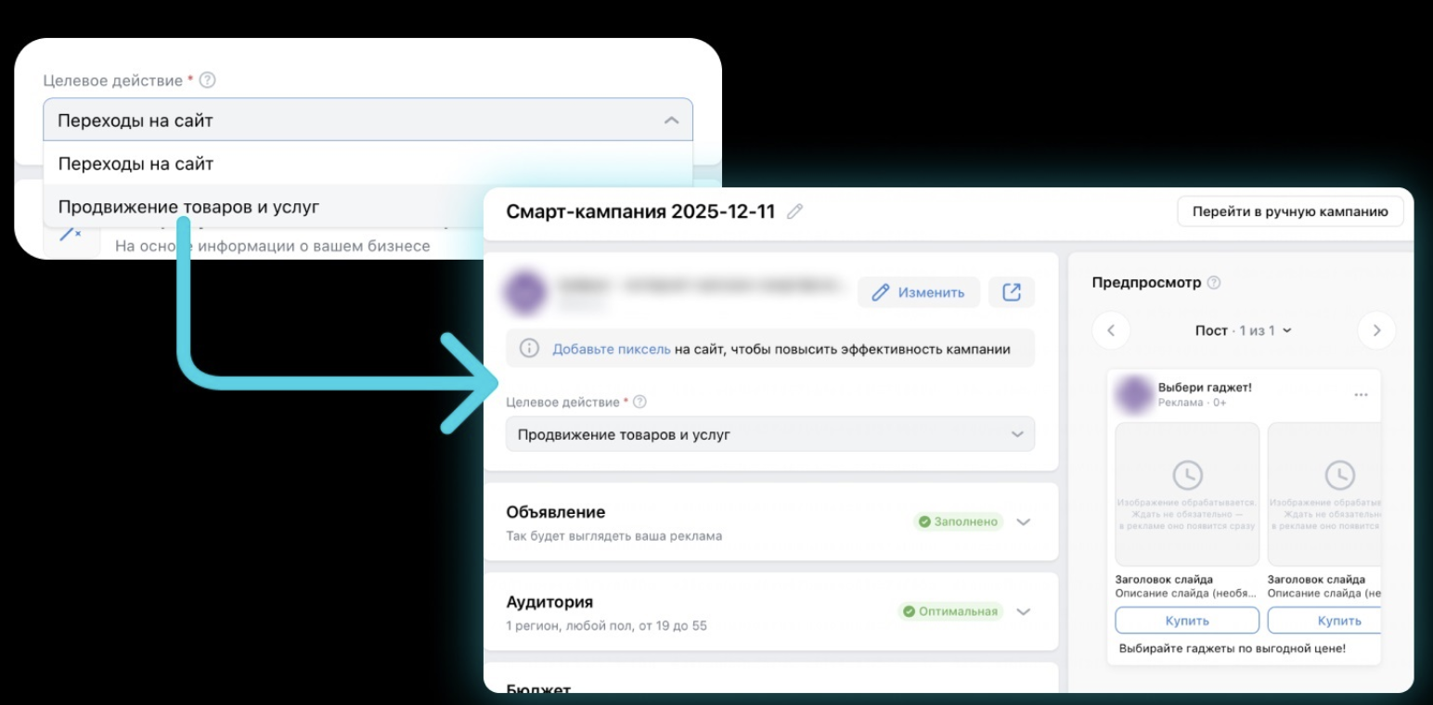Click the pencil icon beside the campaign name

pos(794,211)
